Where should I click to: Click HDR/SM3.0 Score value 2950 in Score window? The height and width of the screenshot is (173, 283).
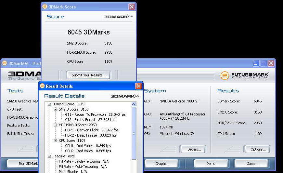tap(108, 52)
